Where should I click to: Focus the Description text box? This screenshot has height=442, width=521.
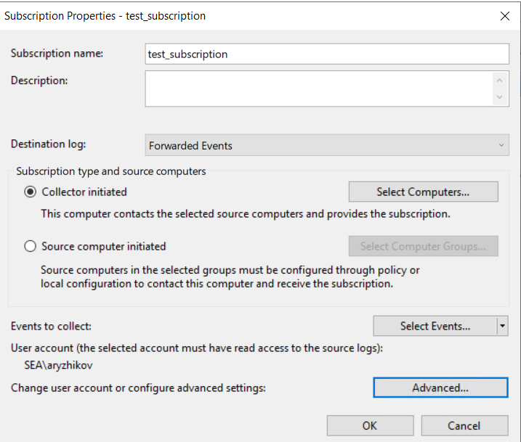pyautogui.click(x=318, y=89)
